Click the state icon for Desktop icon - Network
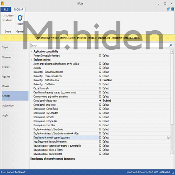This screenshot has width=175, height=175. (100, 117)
